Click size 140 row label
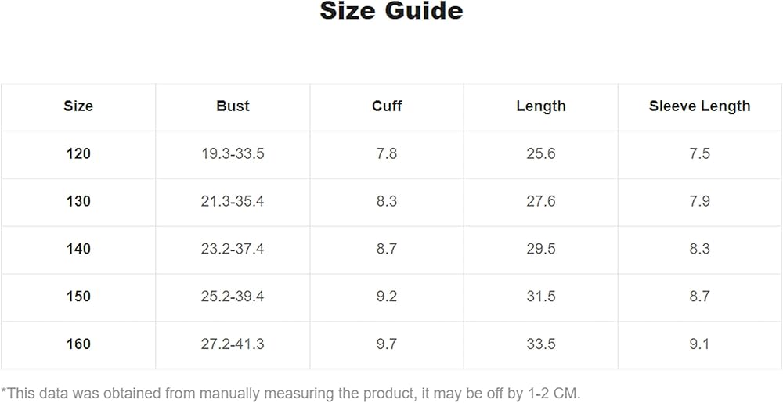 pyautogui.click(x=78, y=250)
